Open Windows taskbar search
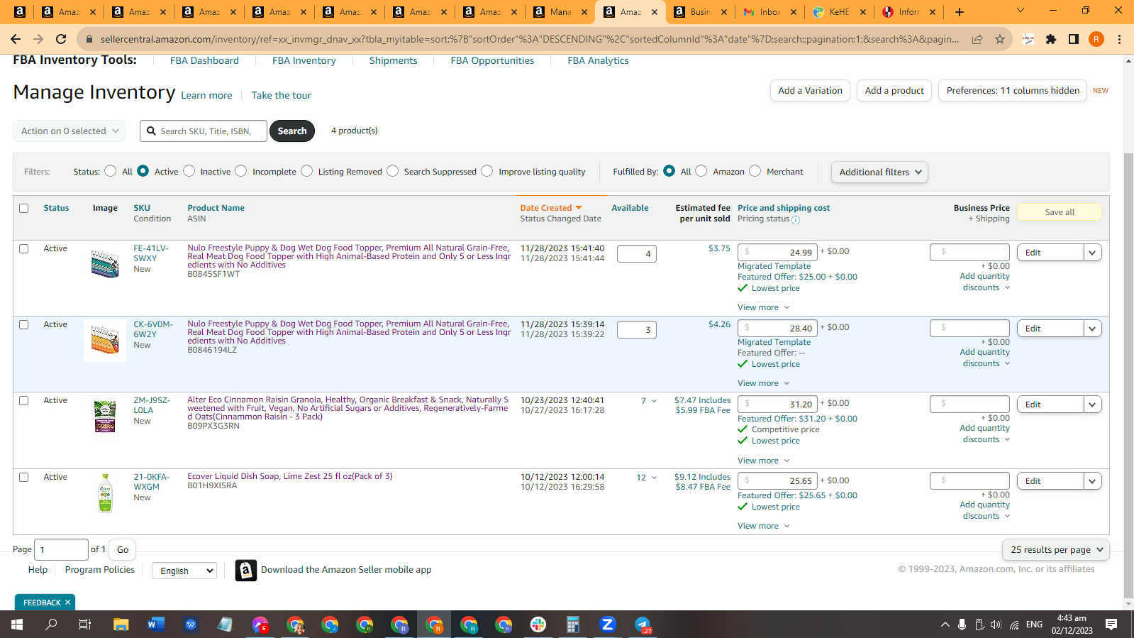This screenshot has height=638, width=1134. pos(51,625)
